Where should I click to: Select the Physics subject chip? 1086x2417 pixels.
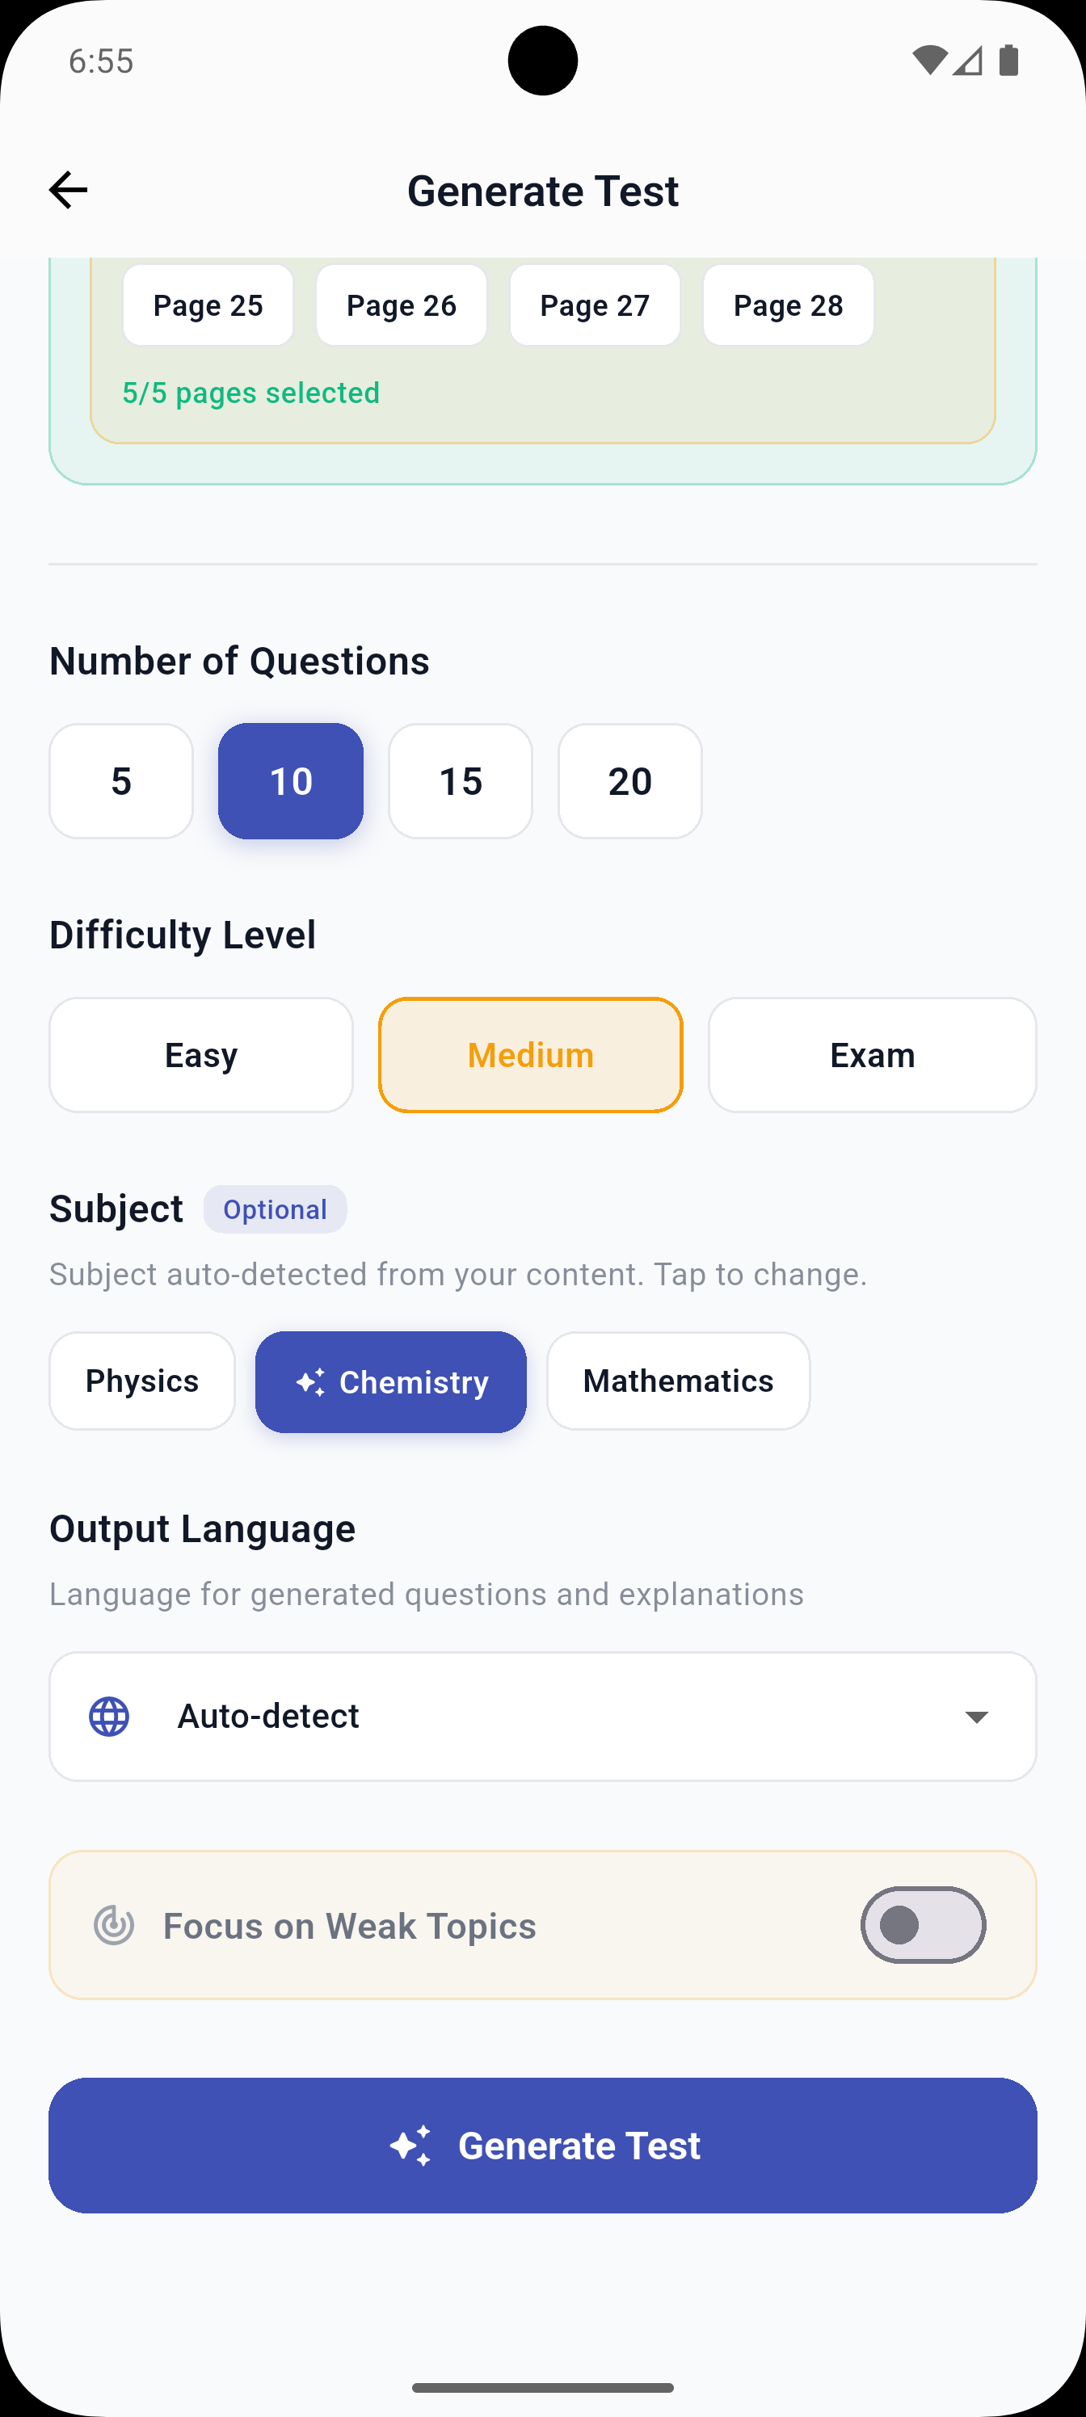141,1381
